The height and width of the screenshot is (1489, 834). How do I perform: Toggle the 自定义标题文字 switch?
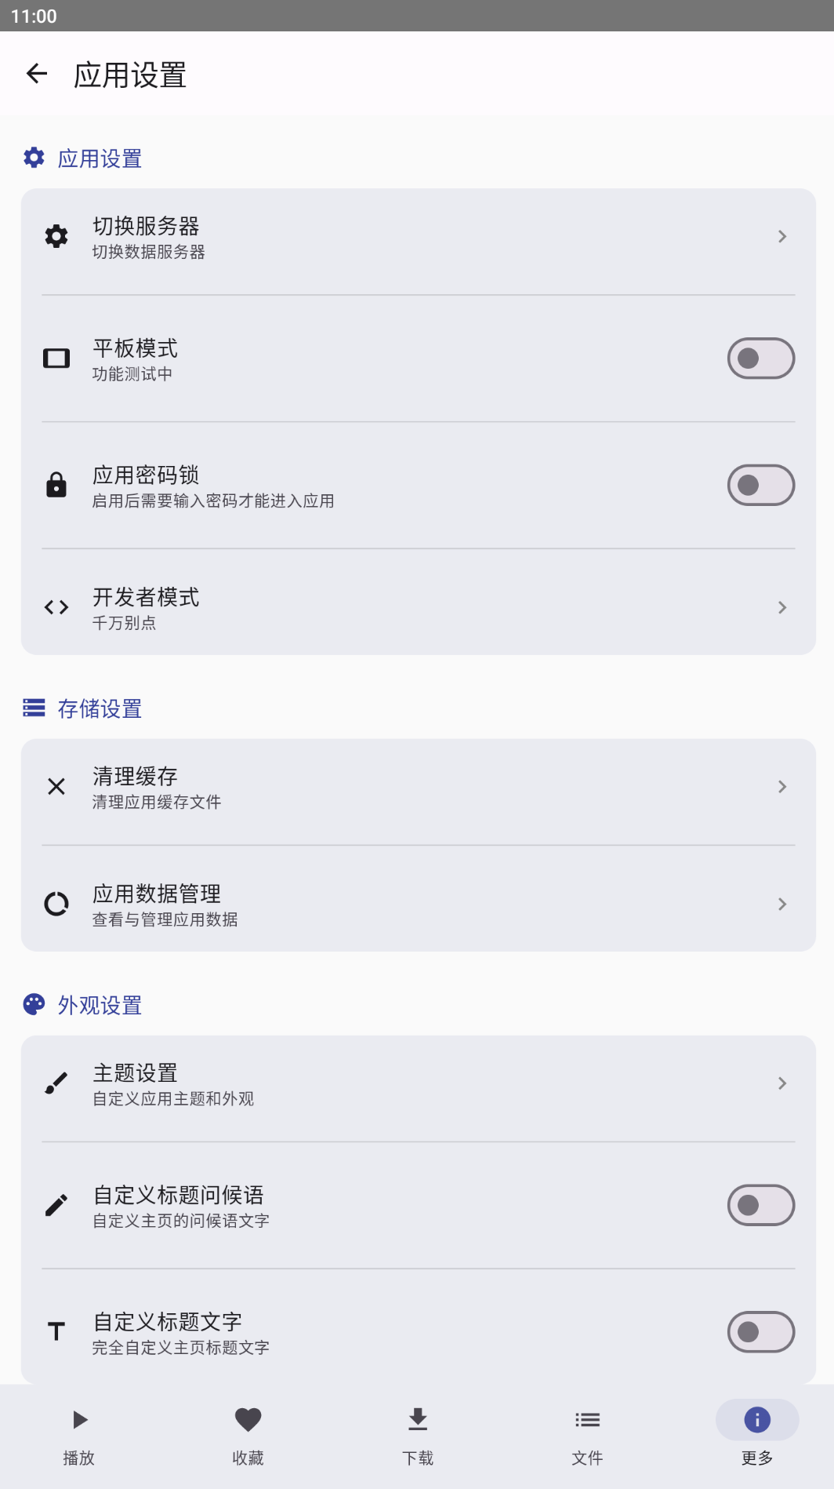(760, 1331)
